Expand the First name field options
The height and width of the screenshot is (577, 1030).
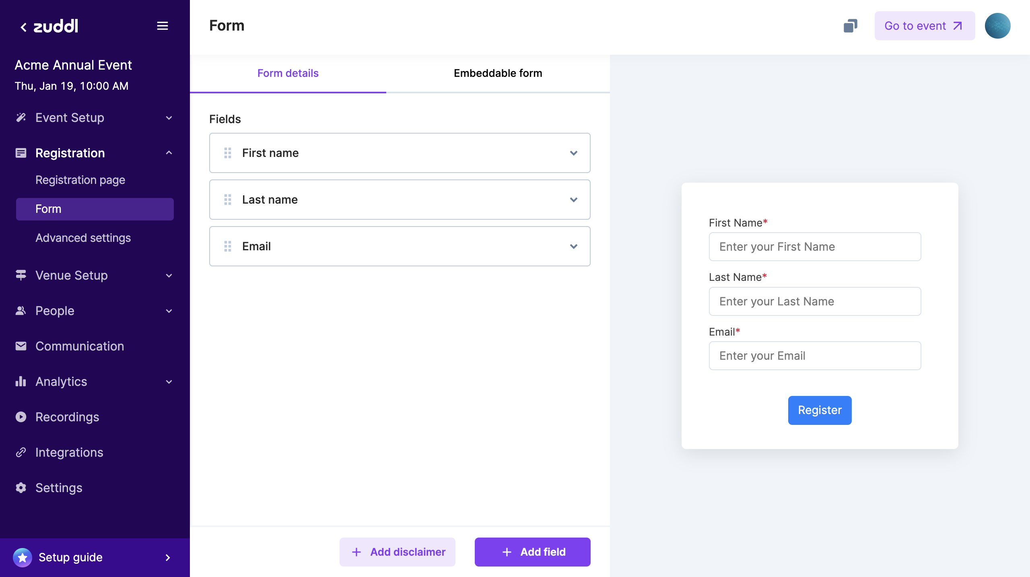(x=574, y=153)
